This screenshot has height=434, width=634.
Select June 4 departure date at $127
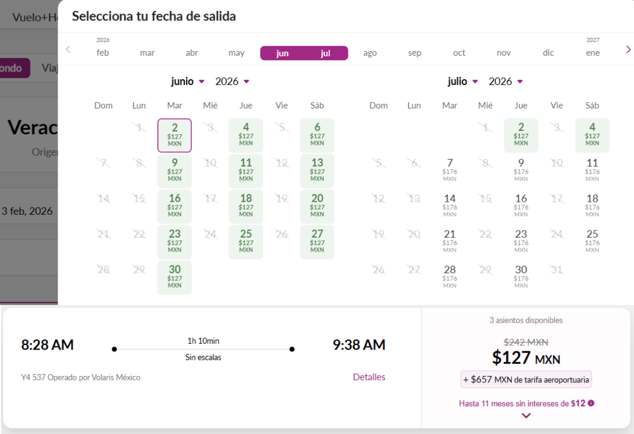click(245, 135)
